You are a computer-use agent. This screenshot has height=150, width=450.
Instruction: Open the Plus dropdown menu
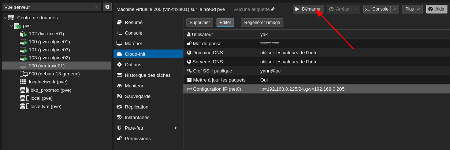(x=412, y=9)
